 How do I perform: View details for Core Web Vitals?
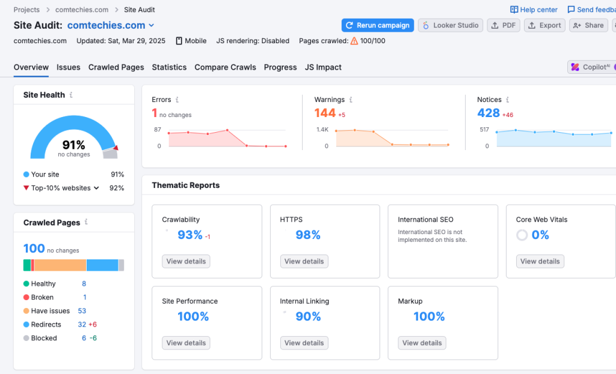(540, 261)
